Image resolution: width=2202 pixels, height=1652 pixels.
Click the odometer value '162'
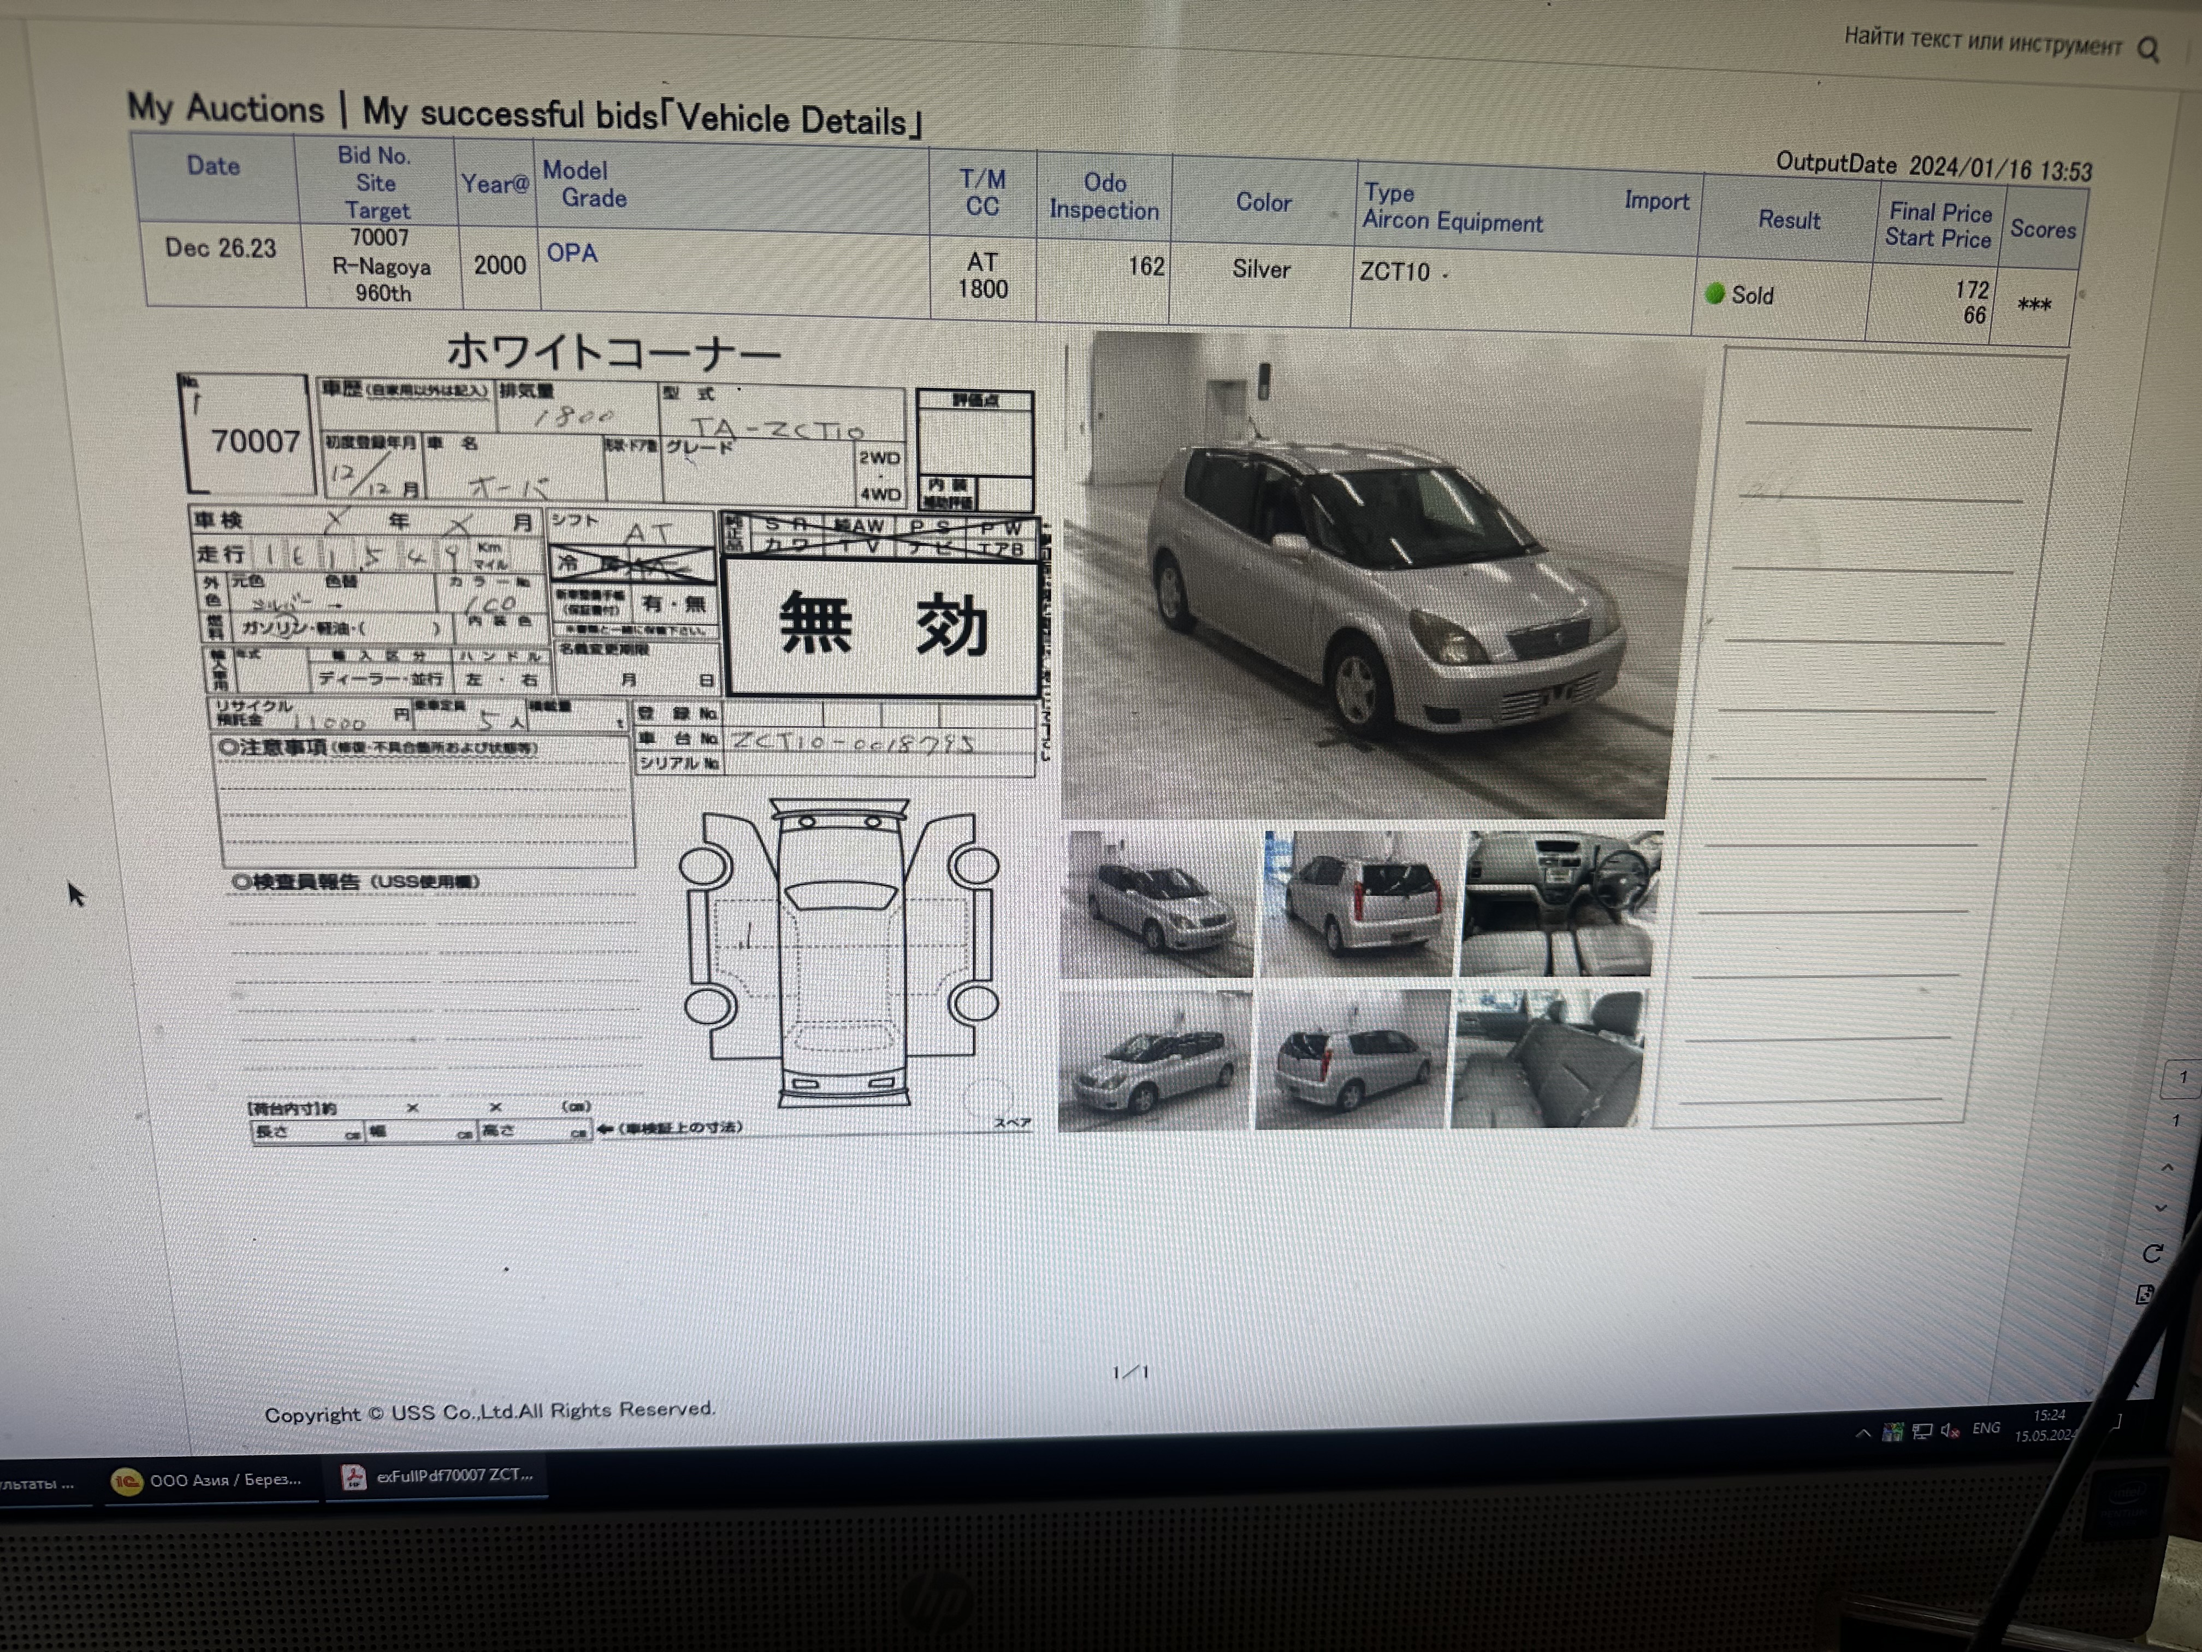[x=1146, y=266]
